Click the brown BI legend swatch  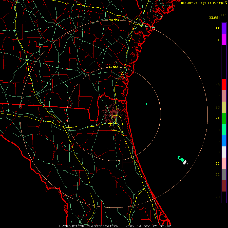(x=224, y=186)
